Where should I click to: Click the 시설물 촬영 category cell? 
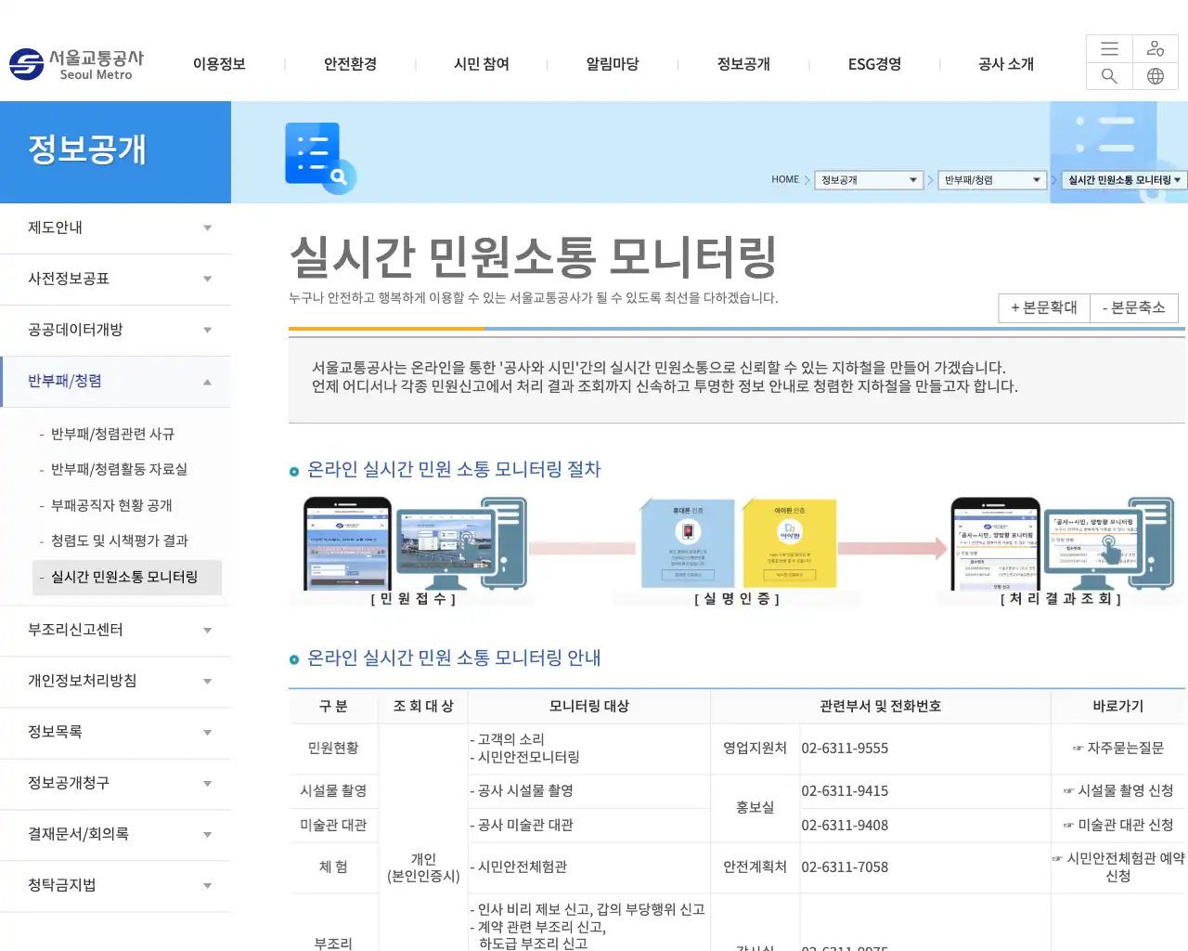click(x=333, y=791)
